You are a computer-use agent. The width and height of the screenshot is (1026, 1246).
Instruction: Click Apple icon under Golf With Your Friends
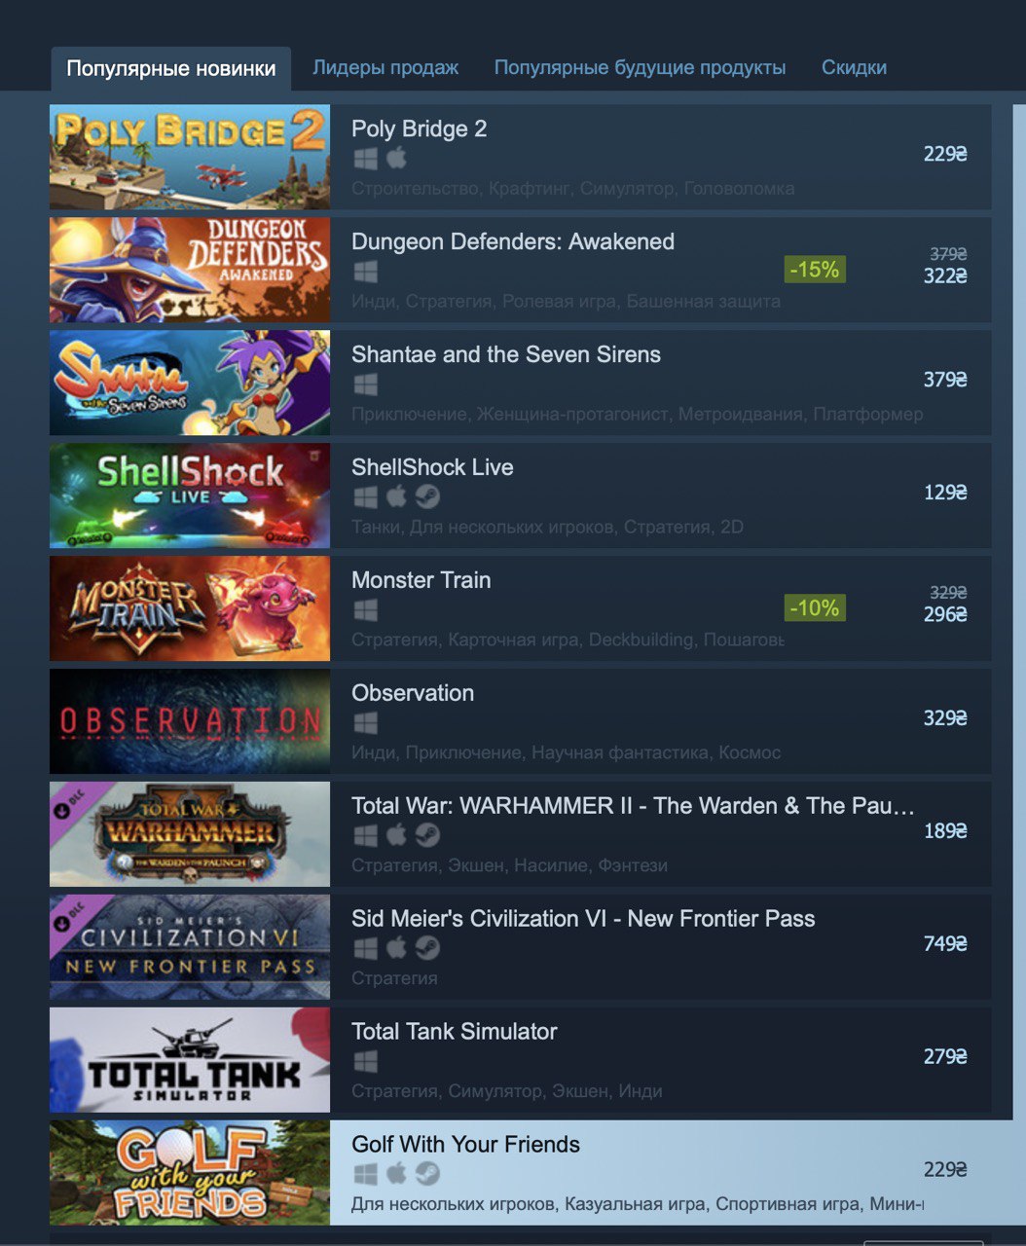coord(396,1173)
